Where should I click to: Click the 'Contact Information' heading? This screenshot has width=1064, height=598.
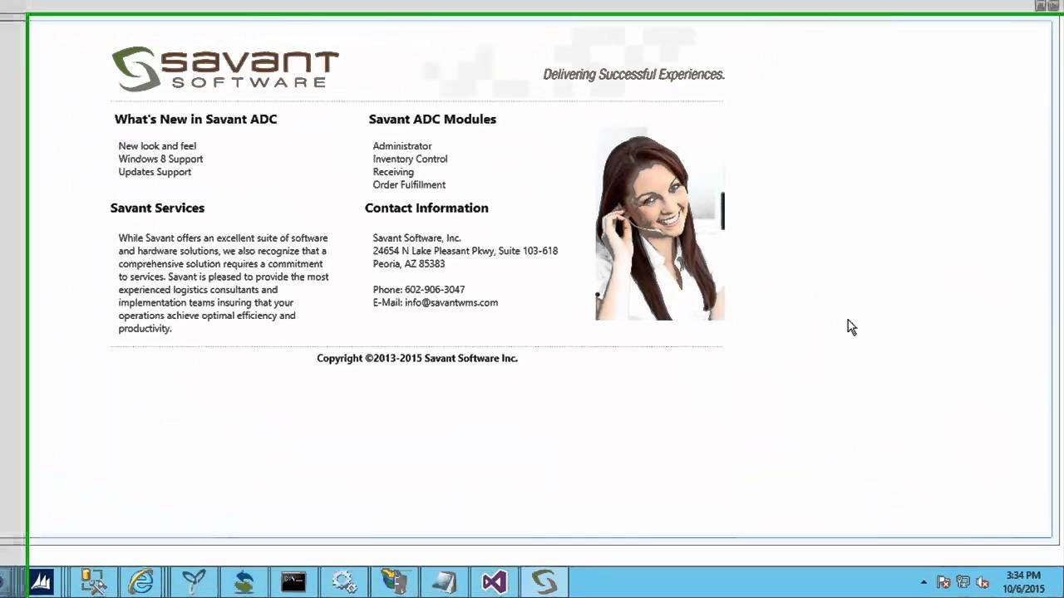click(426, 208)
